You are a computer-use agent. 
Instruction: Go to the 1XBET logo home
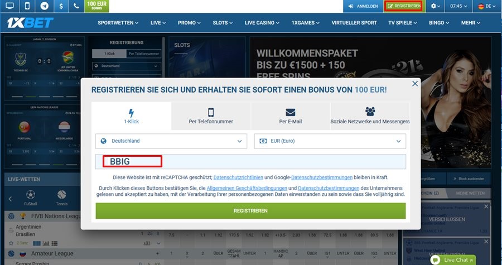pyautogui.click(x=30, y=23)
